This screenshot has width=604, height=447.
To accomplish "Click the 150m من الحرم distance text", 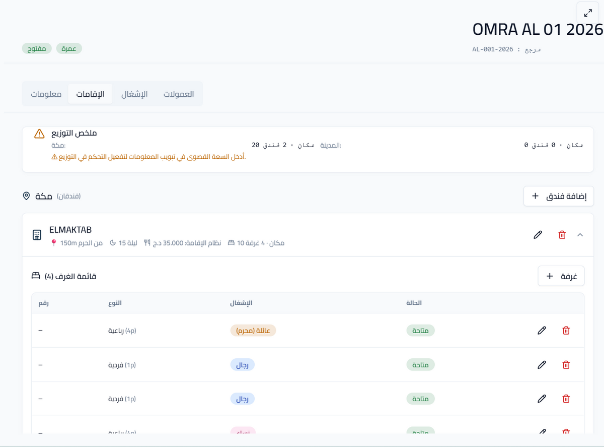I will coord(82,243).
